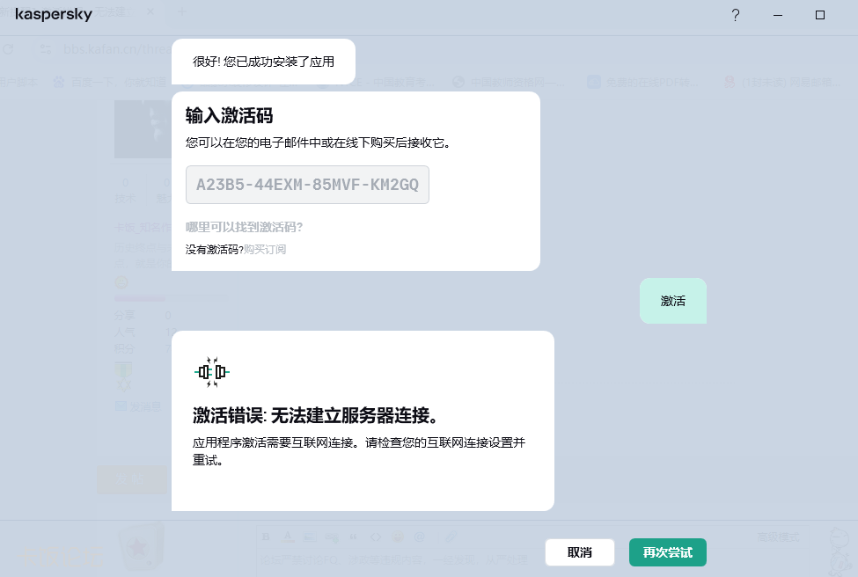Click the Kaspersky logo in title bar
The width and height of the screenshot is (858, 577).
click(x=54, y=15)
